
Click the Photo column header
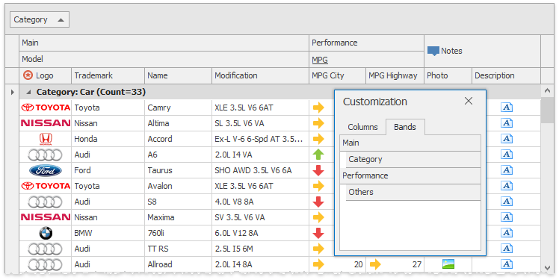[x=448, y=75]
